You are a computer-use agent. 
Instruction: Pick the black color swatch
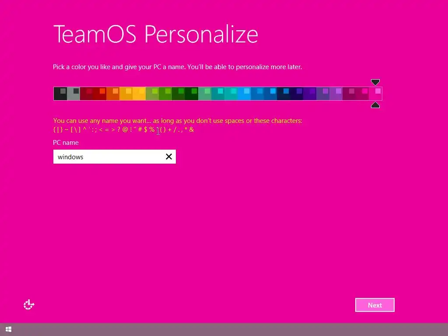[60, 94]
